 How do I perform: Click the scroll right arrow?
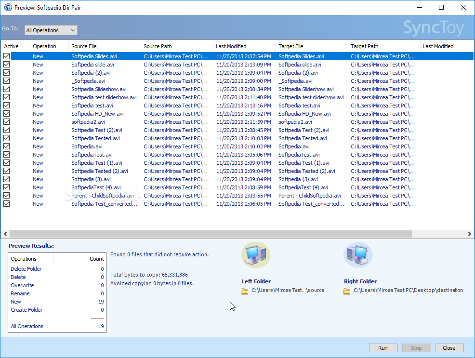[x=470, y=234]
